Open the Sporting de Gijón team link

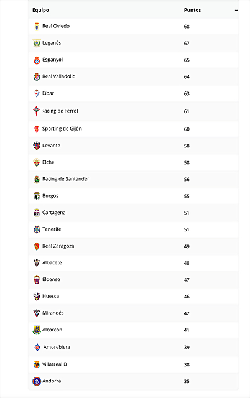click(x=62, y=129)
